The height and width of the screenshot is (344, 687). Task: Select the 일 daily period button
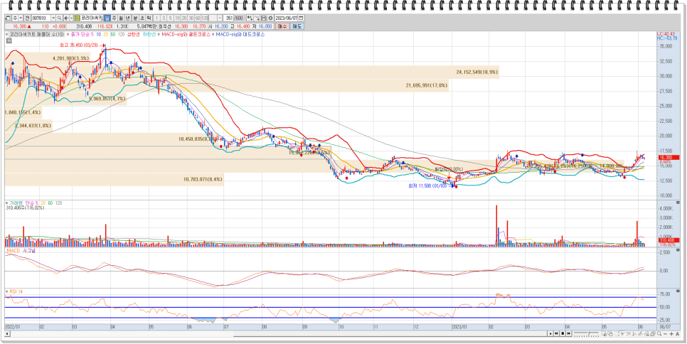(107, 18)
